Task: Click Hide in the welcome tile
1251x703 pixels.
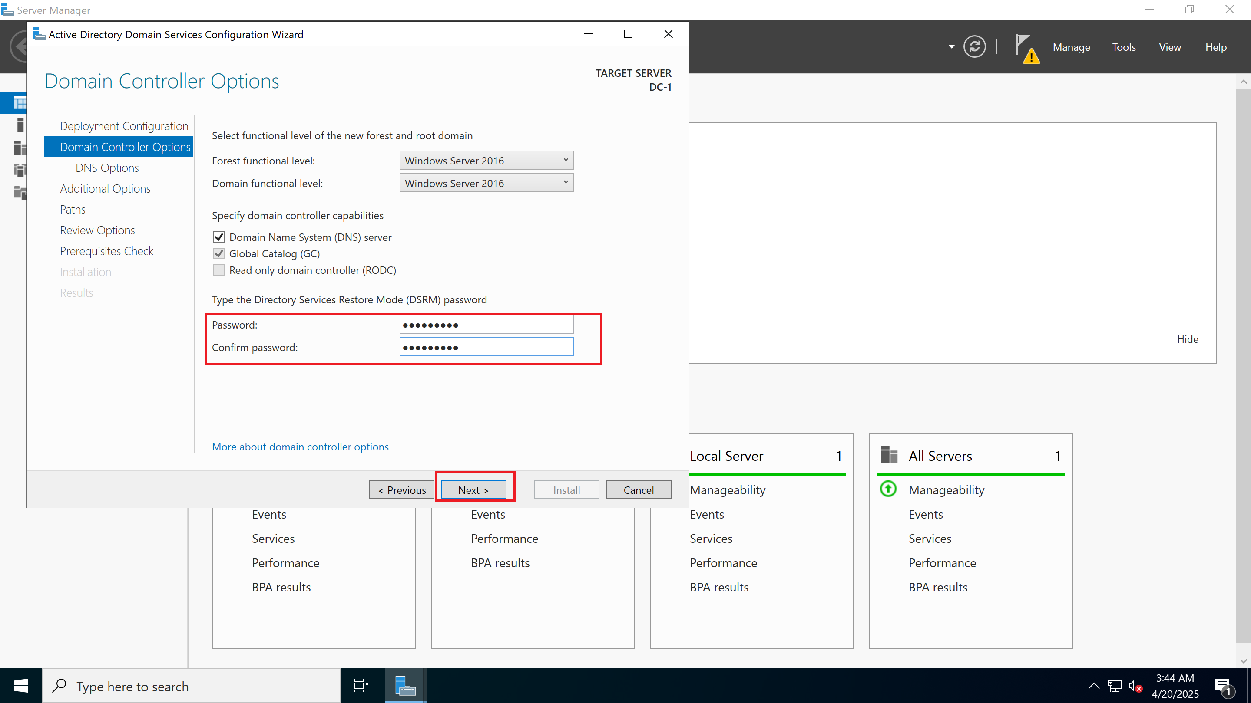Action: [1188, 339]
